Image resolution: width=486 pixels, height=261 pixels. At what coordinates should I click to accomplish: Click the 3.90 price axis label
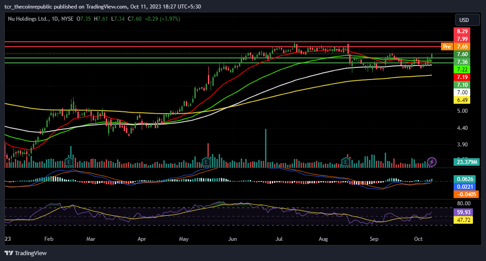pyautogui.click(x=462, y=144)
